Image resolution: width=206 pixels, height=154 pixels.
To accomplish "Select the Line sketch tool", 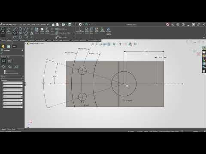I will pyautogui.click(x=15, y=29).
